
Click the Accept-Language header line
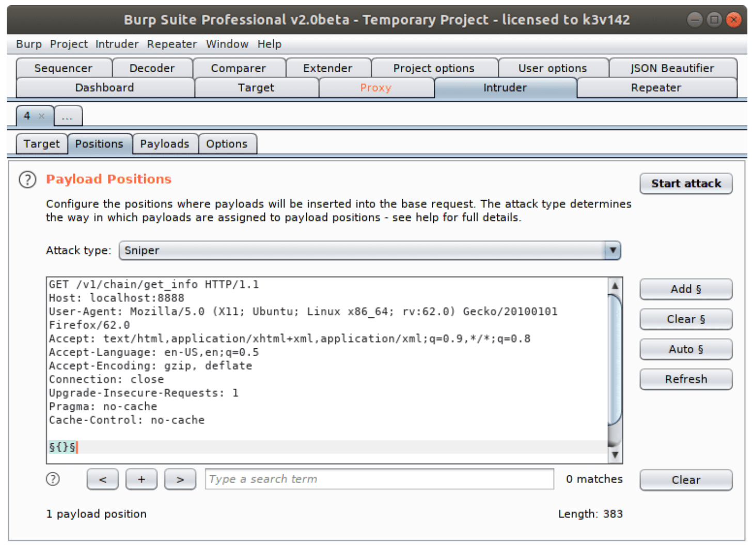[154, 352]
